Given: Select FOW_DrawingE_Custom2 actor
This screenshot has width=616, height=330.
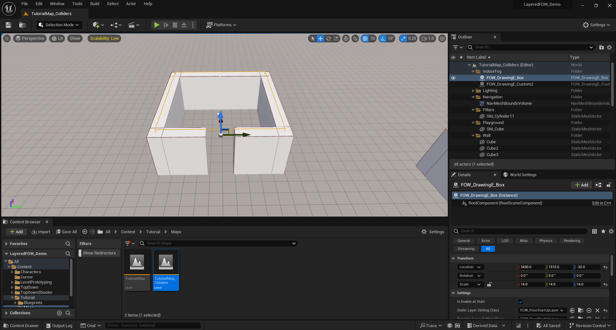Looking at the screenshot, I should (510, 84).
